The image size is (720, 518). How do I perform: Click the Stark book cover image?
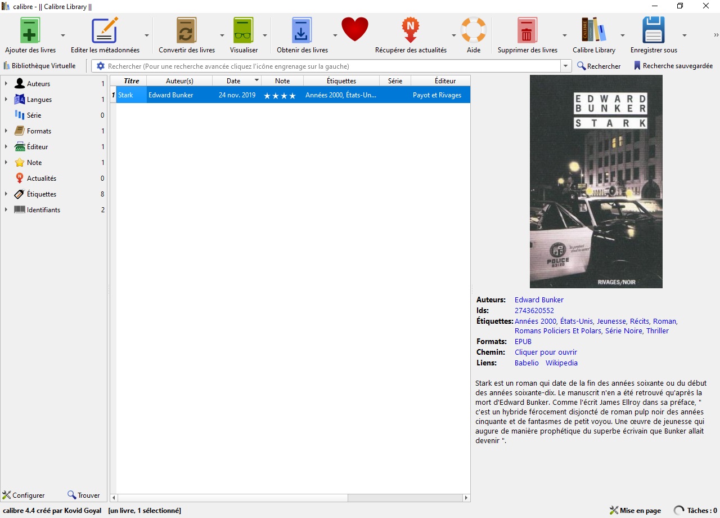(x=596, y=182)
